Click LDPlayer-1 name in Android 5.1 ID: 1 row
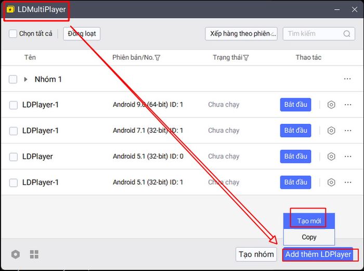364x271 pixels. pos(41,182)
